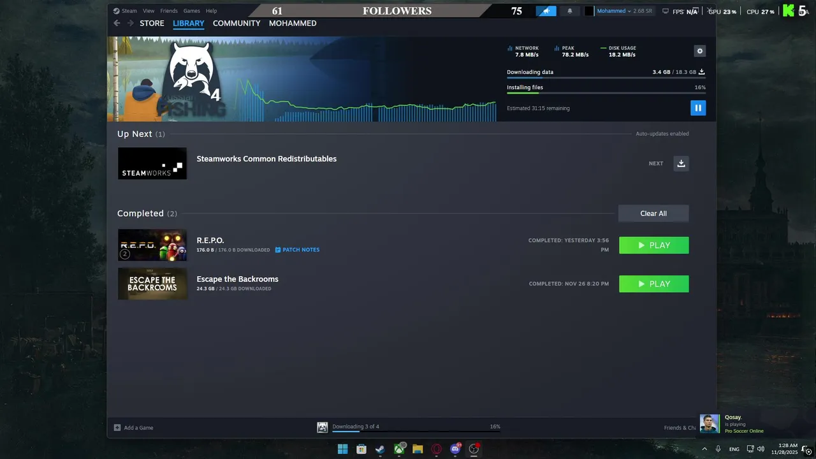Click the Downloading data progress bar
This screenshot has width=816, height=459.
coord(606,78)
